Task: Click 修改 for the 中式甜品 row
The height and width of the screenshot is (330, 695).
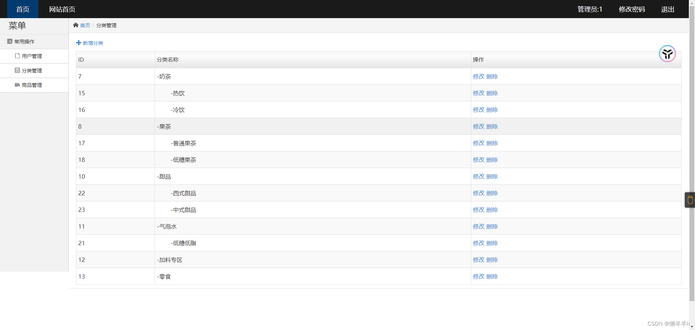Action: [x=479, y=210]
